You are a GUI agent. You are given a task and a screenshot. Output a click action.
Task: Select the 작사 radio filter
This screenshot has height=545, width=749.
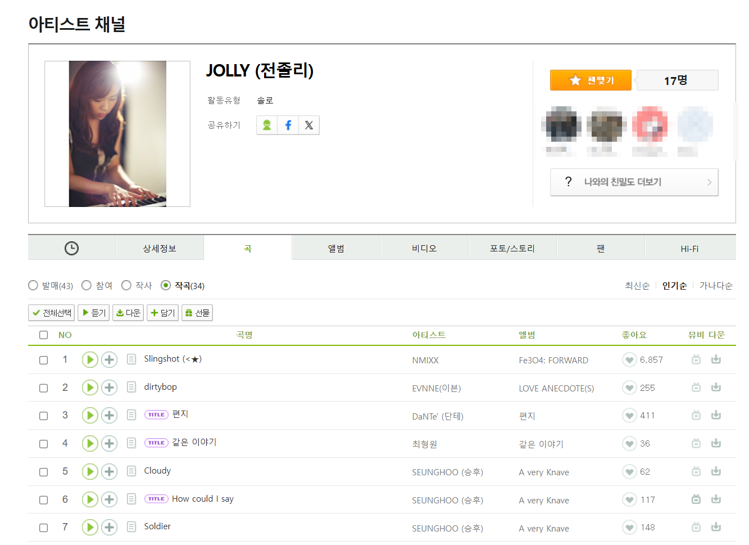(126, 286)
